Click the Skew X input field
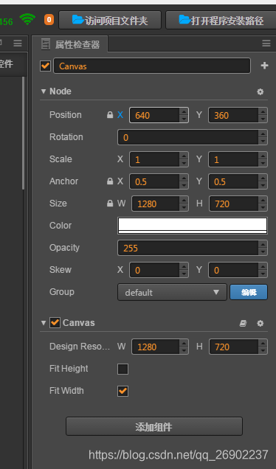 pyautogui.click(x=154, y=270)
